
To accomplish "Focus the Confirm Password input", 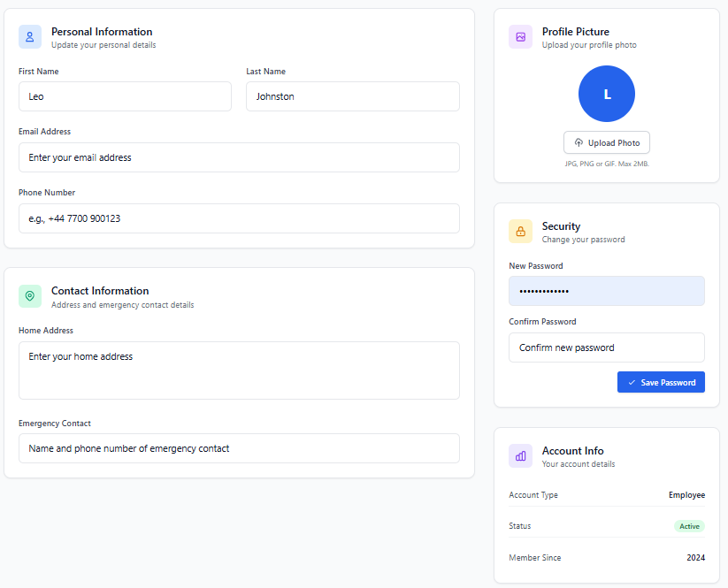I will tap(607, 347).
